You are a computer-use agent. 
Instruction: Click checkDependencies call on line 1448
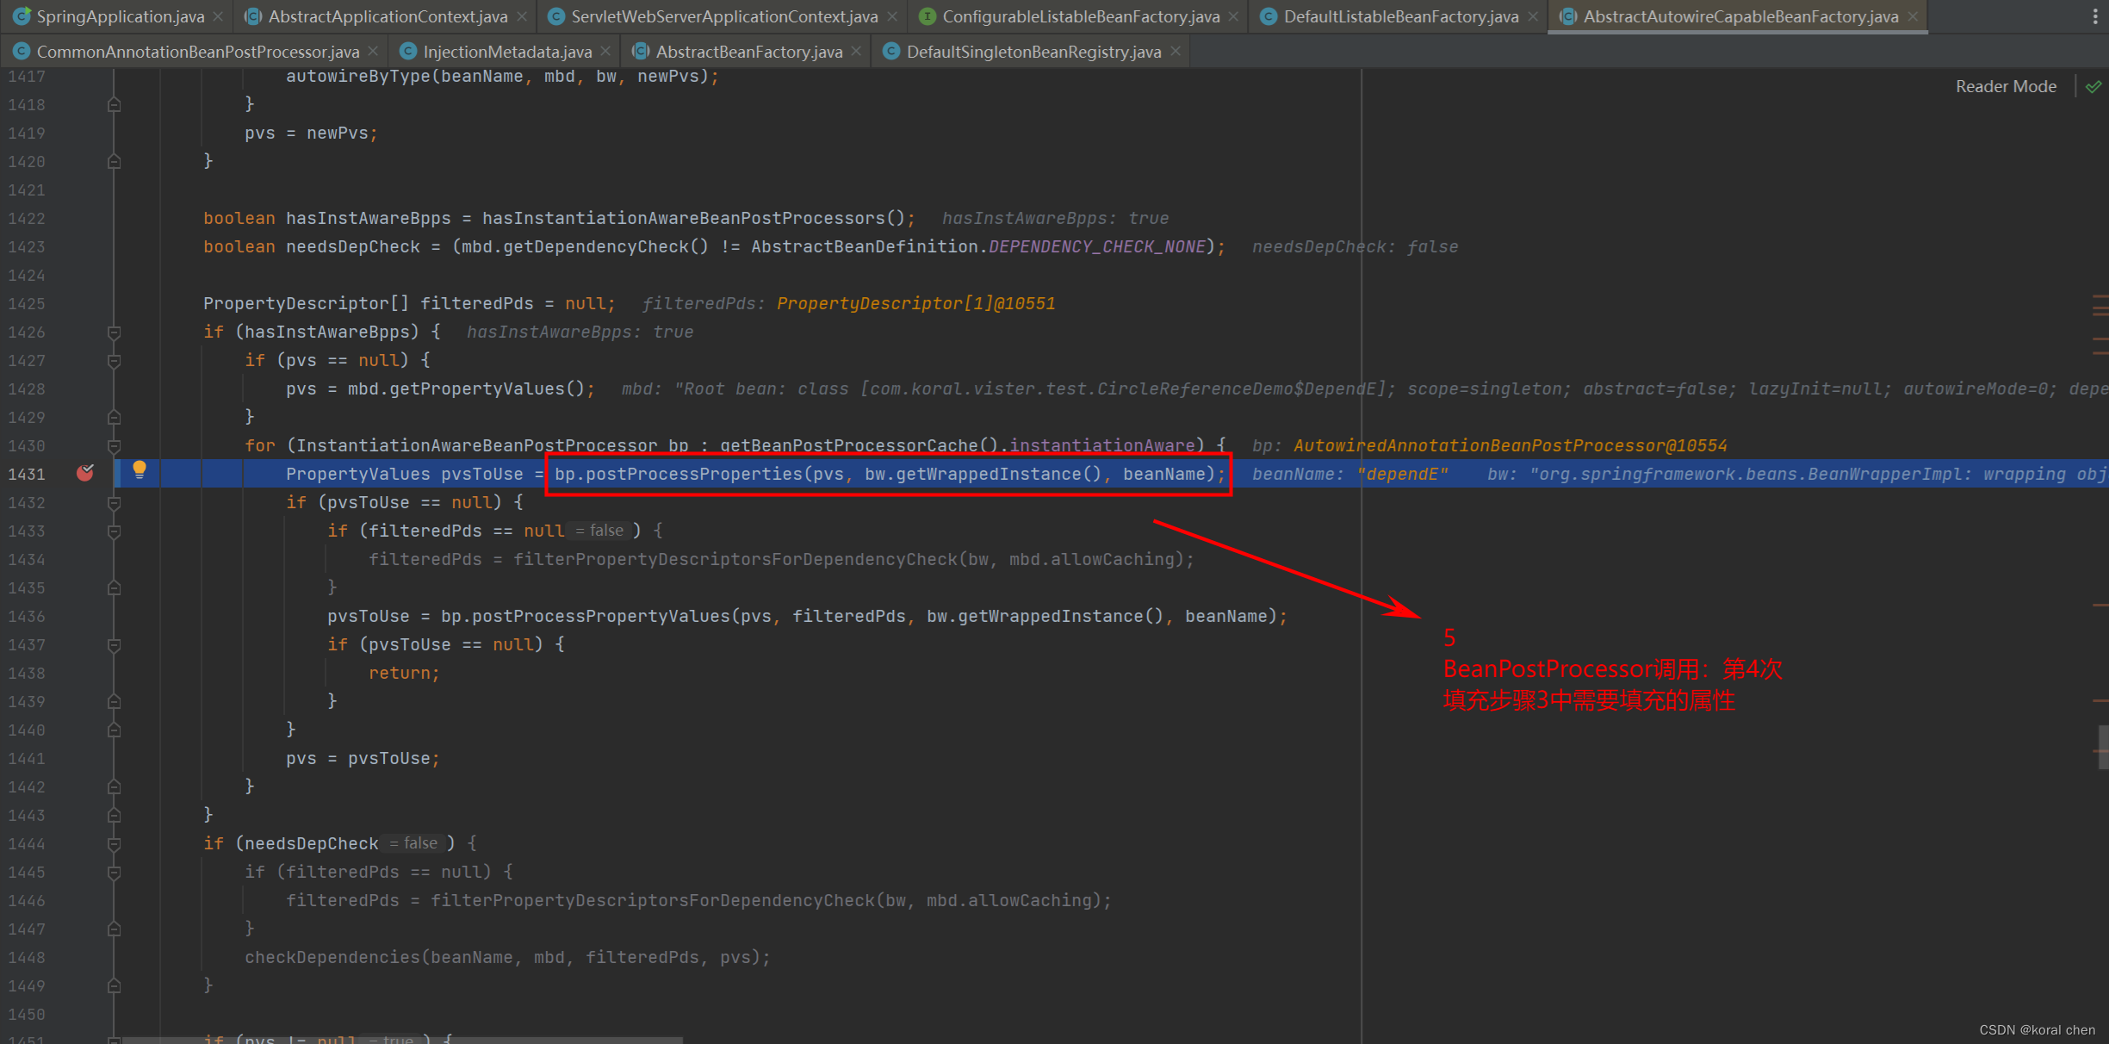332,957
